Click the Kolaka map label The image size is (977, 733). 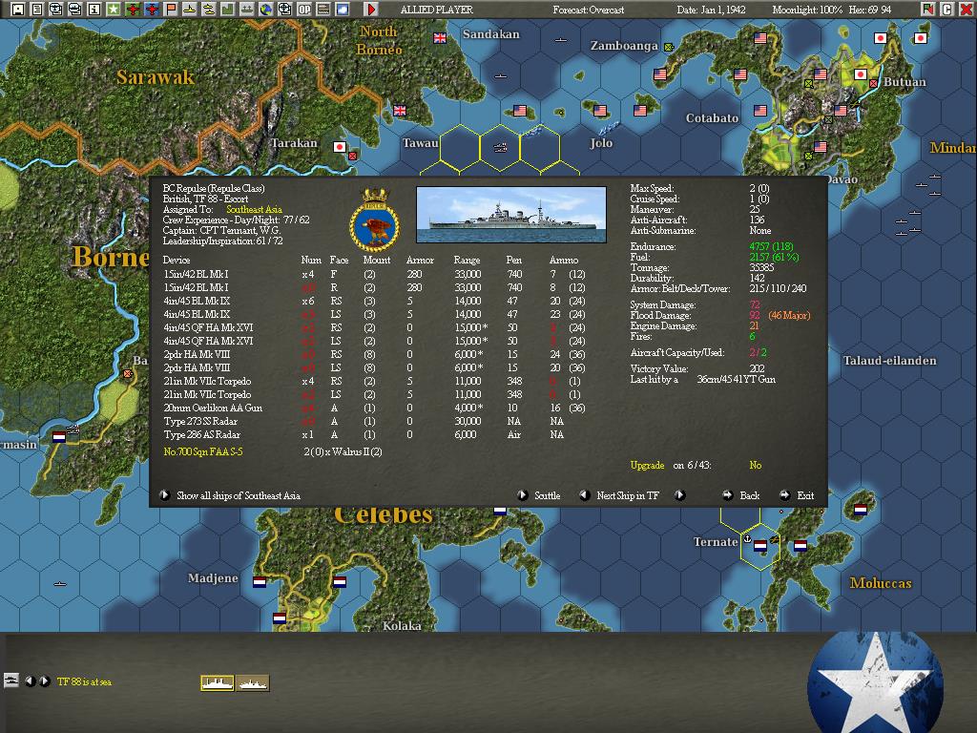click(402, 625)
